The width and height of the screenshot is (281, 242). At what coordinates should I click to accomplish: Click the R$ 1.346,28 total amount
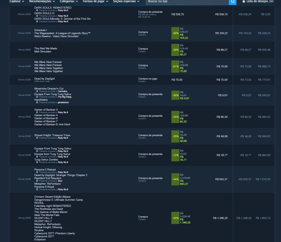click(220, 218)
